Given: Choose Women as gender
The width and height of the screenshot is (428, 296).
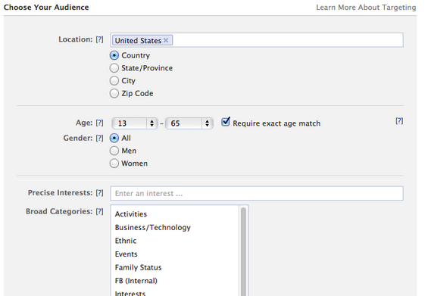Looking at the screenshot, I should tap(114, 164).
